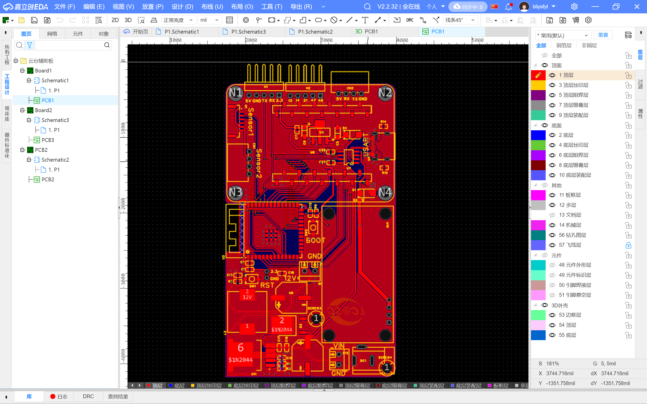Select the dimension measuring tool
The height and width of the screenshot is (404, 647).
378,20
